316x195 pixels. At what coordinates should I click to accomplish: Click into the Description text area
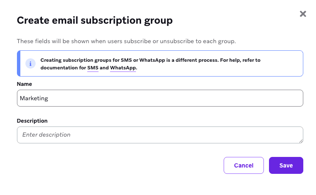(x=160, y=135)
